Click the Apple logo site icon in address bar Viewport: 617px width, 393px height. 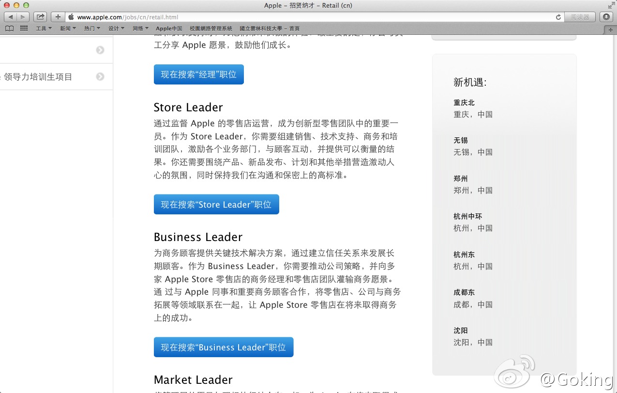pyautogui.click(x=71, y=17)
